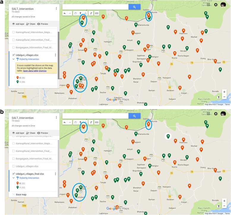The height and width of the screenshot is (215, 231).
Task: Expand the Base map section
Action: (x=13, y=195)
